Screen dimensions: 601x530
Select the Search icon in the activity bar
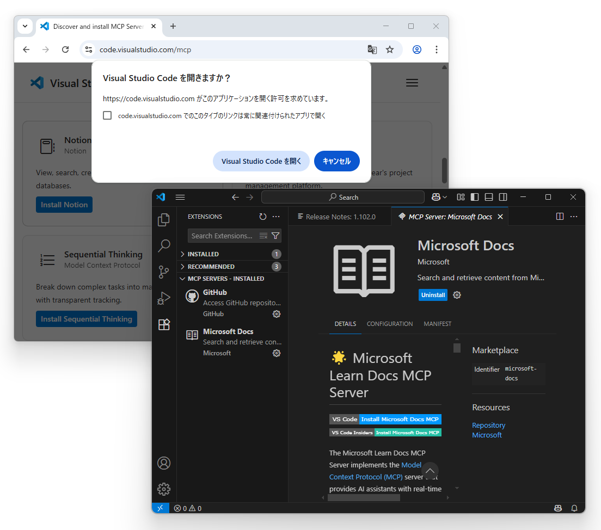[164, 246]
